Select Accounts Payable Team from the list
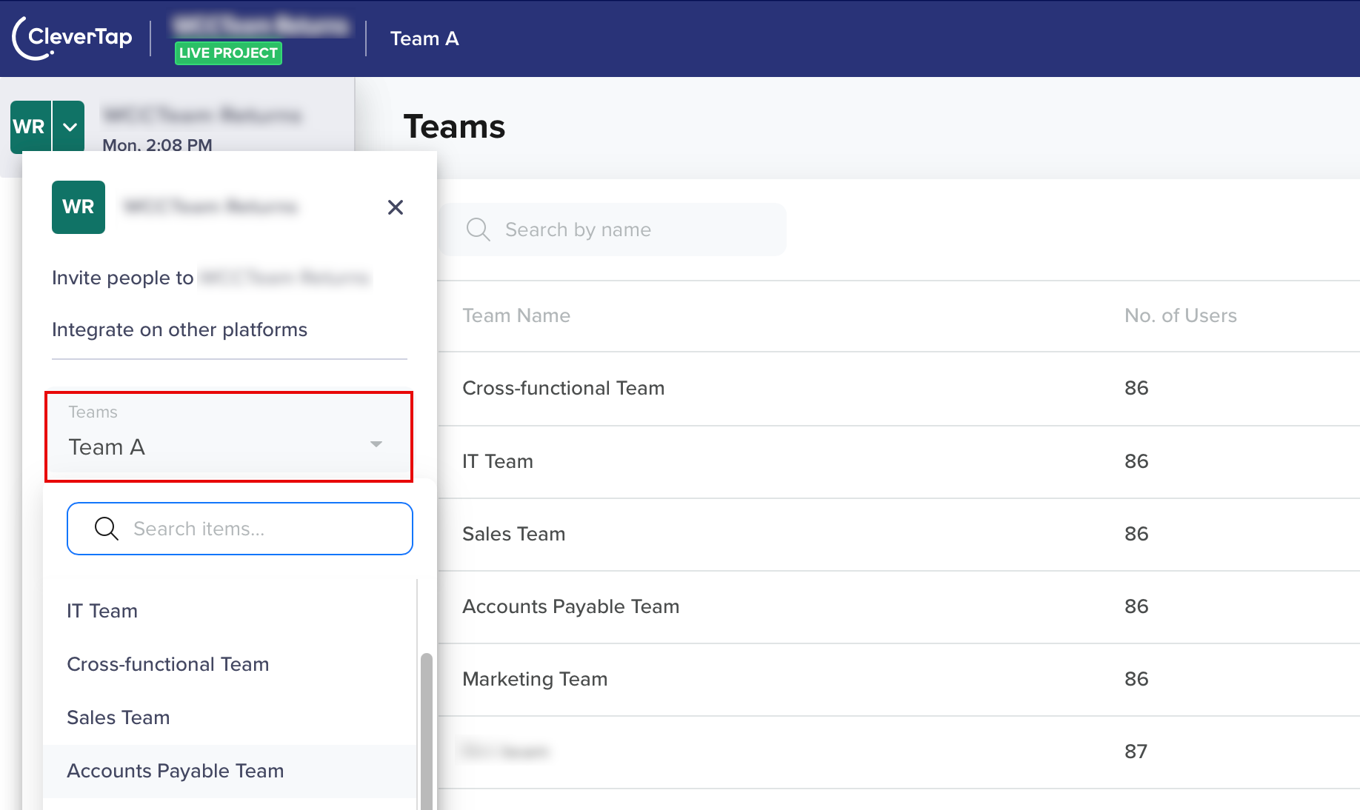 [175, 771]
